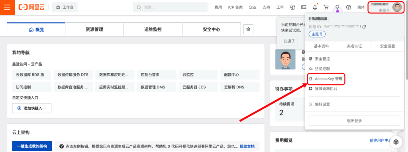Viewport: 408px width, 152px height.
Task: Open tab settings gear button
Action: [248, 29]
